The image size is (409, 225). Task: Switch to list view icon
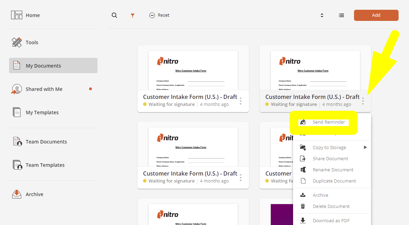click(x=341, y=15)
